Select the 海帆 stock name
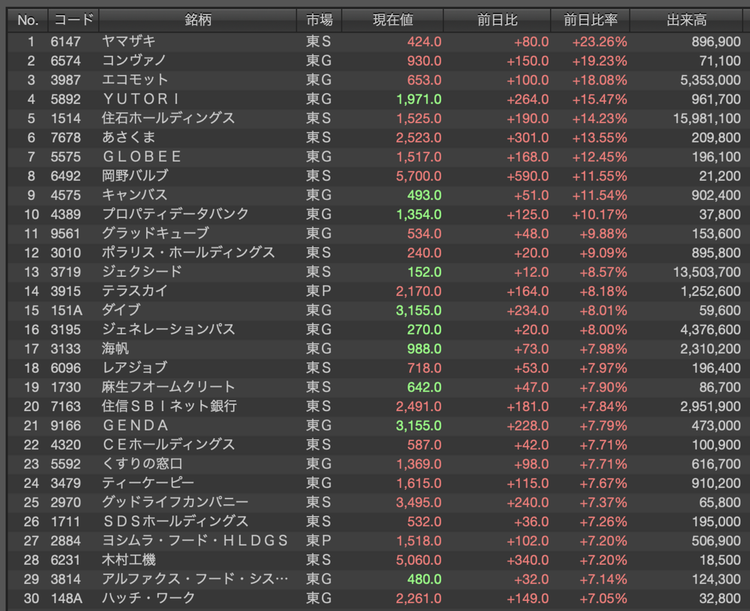Viewport: 750px width, 611px height. coord(116,349)
